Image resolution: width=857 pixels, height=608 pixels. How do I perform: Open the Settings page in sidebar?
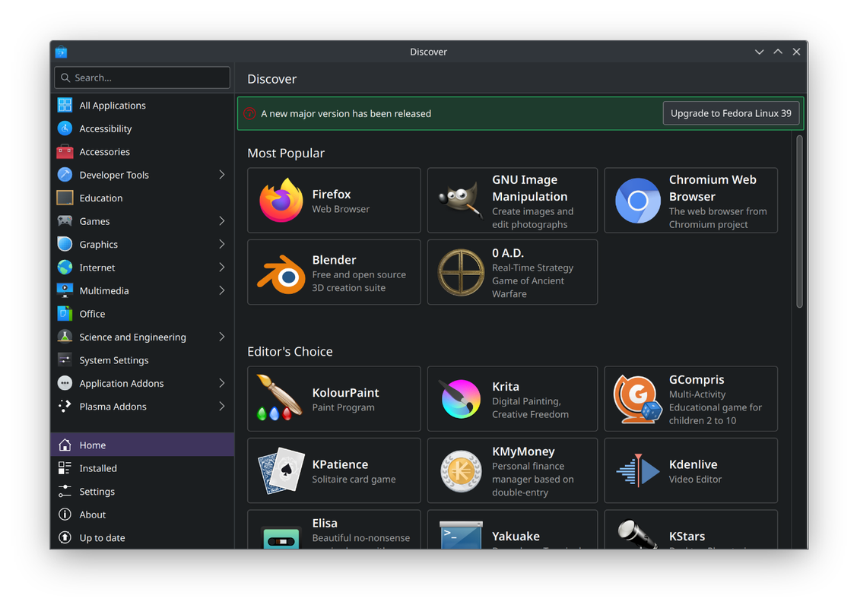[142, 491]
